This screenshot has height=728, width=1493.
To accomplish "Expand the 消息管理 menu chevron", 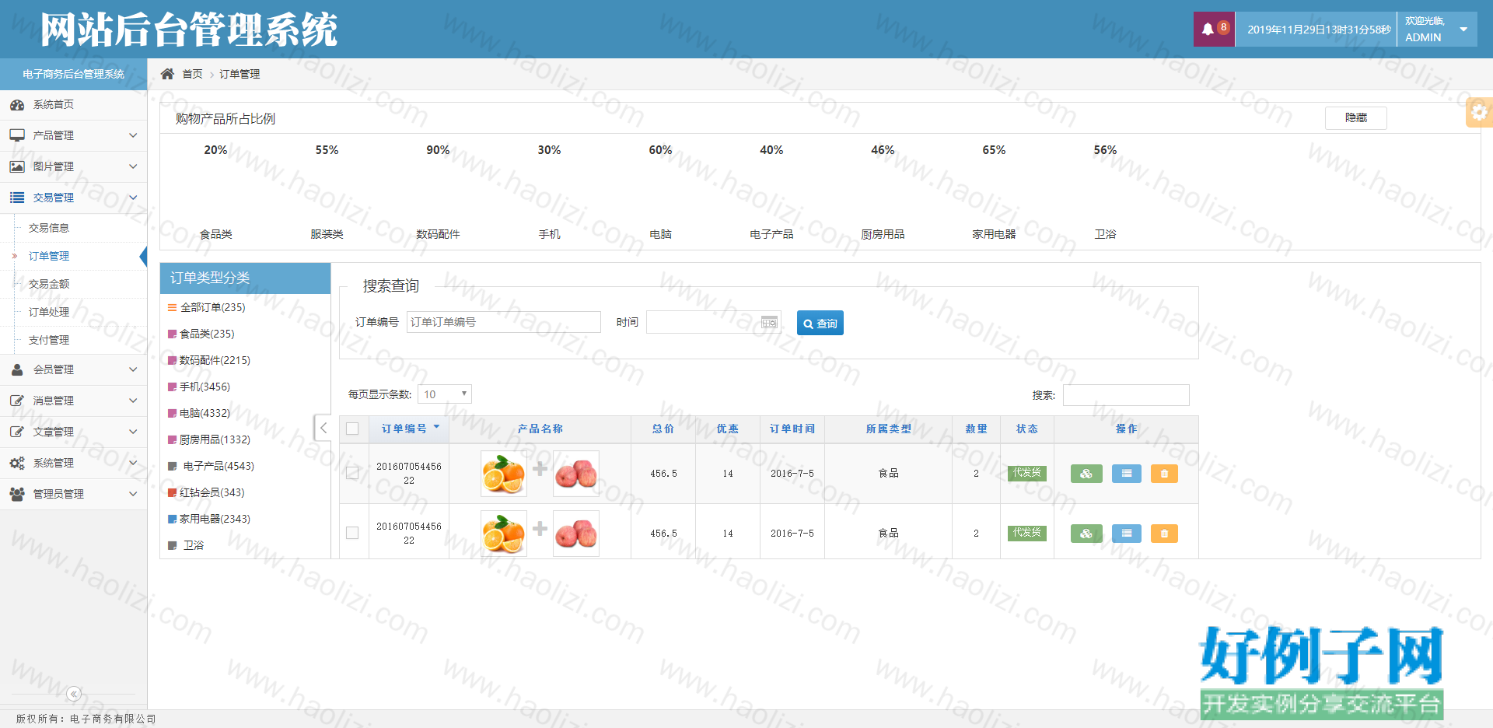I will (133, 401).
